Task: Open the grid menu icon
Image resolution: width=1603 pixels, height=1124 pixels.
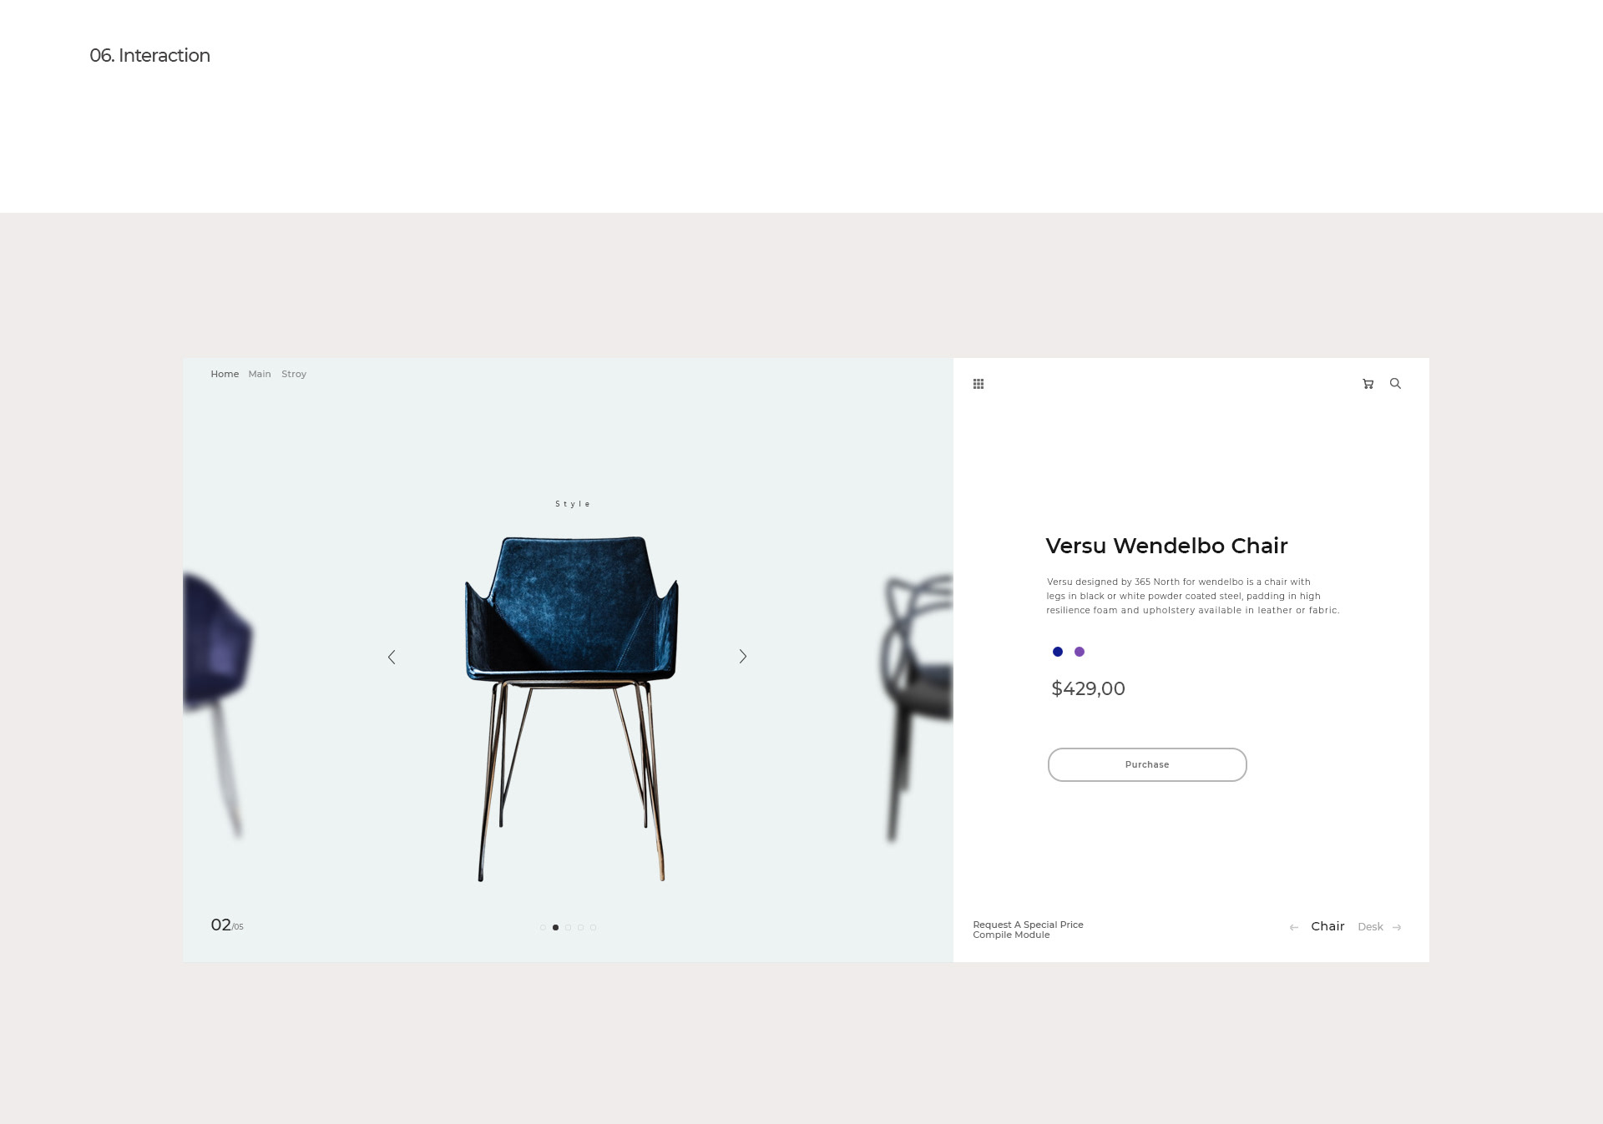Action: point(978,384)
